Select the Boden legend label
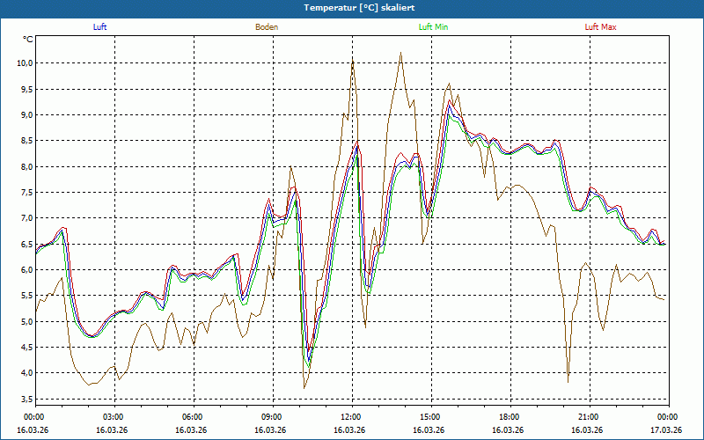This screenshot has height=440, width=704. tap(267, 27)
